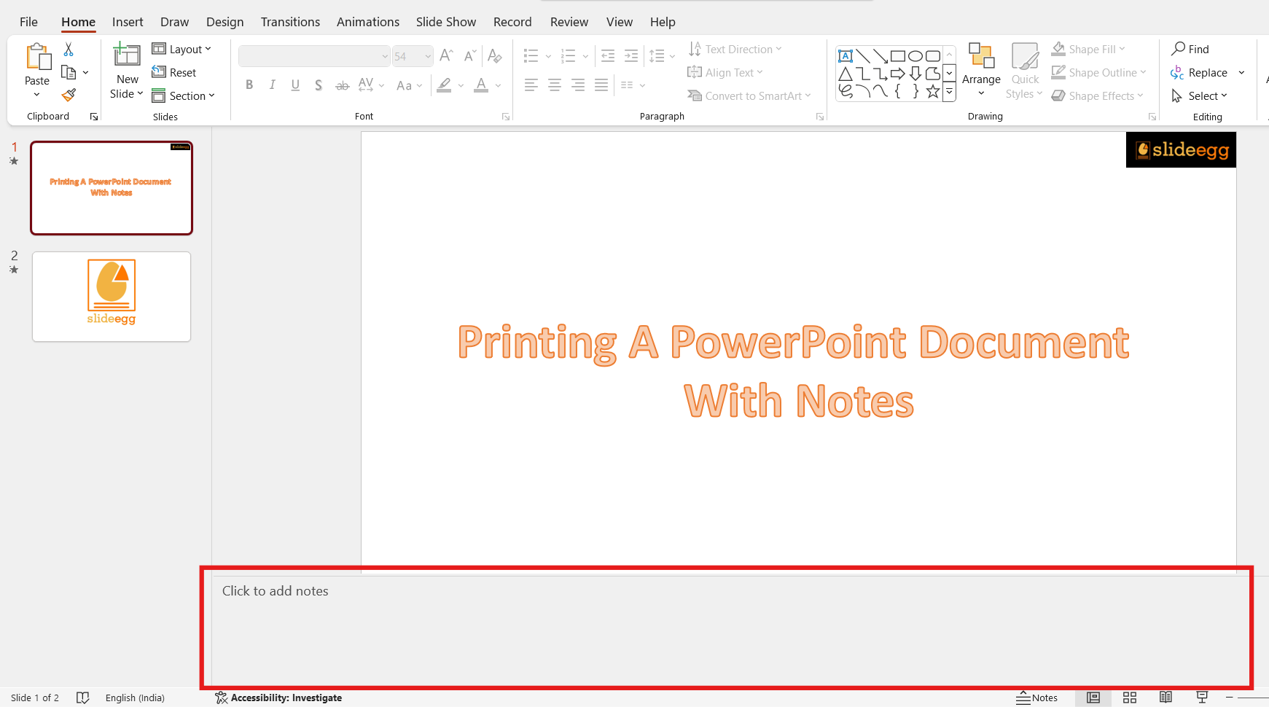Toggle the Notes pane
Image resolution: width=1269 pixels, height=707 pixels.
[1037, 698]
